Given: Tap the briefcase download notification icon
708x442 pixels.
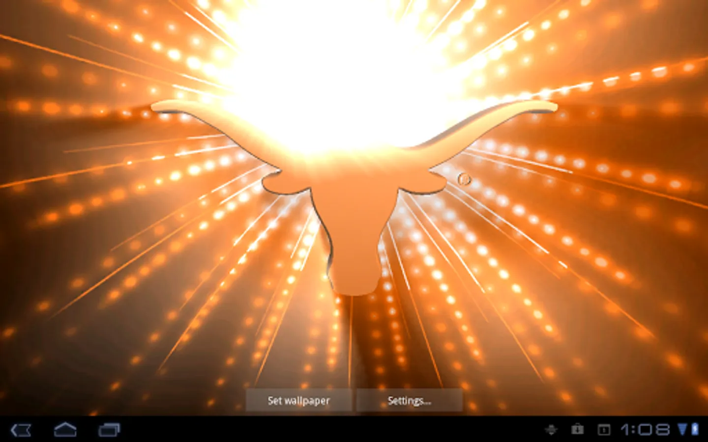Looking at the screenshot, I should tap(577, 430).
